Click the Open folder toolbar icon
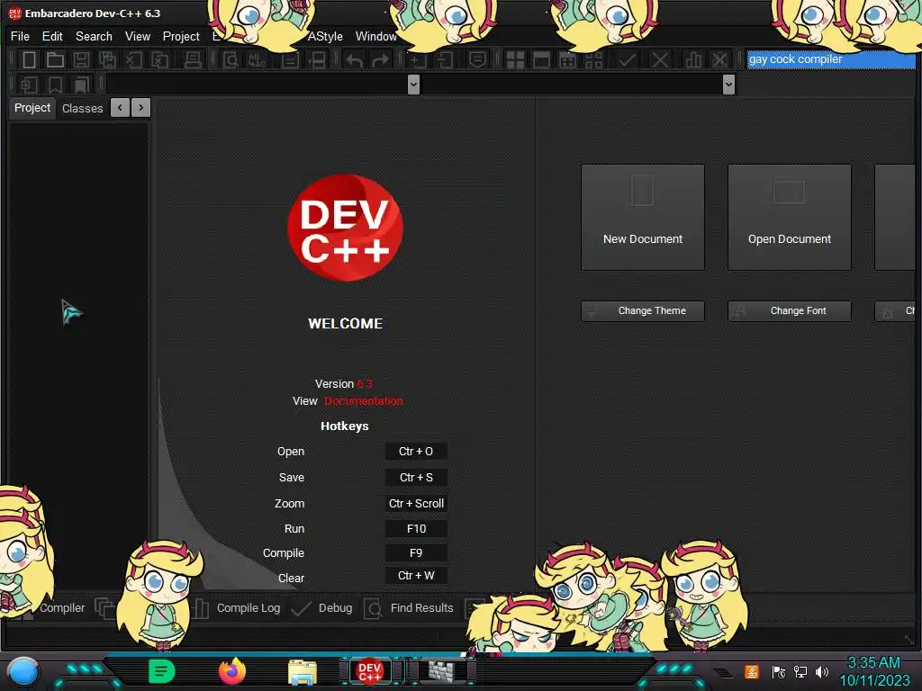This screenshot has height=691, width=922. [x=55, y=60]
